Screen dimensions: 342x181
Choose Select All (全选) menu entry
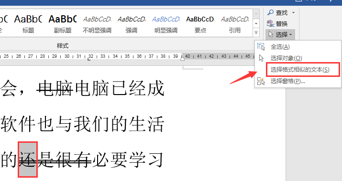(298, 47)
